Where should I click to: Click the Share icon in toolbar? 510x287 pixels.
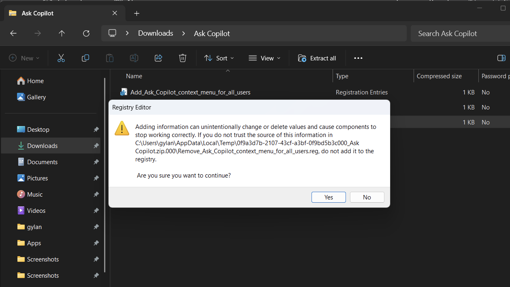[158, 58]
